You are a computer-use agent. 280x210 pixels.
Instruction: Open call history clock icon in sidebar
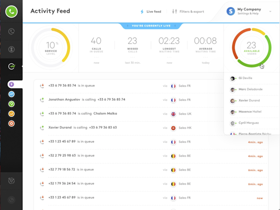12,32
